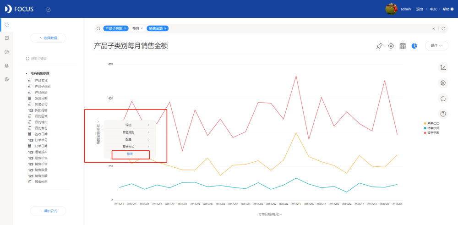Viewport: 458px width, 225px height.
Task: Open the axis configuration icon on right panel
Action: [x=443, y=67]
